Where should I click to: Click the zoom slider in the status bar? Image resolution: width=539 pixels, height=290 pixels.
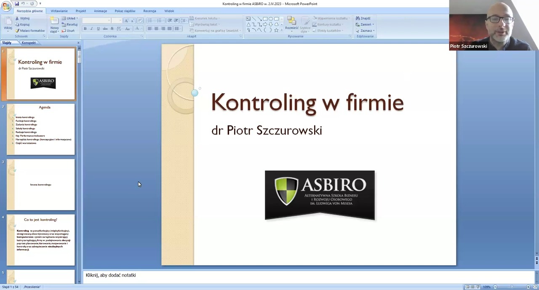[x=512, y=287]
